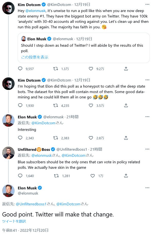Open Unfiltered Boss profile picture
The image size is (152, 235).
pos(9,153)
